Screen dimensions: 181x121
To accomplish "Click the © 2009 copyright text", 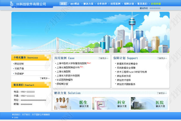I will coord(15,118).
